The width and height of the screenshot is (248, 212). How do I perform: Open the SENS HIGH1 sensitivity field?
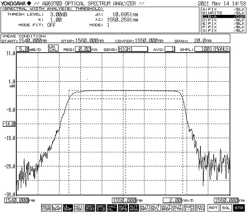tap(133, 49)
